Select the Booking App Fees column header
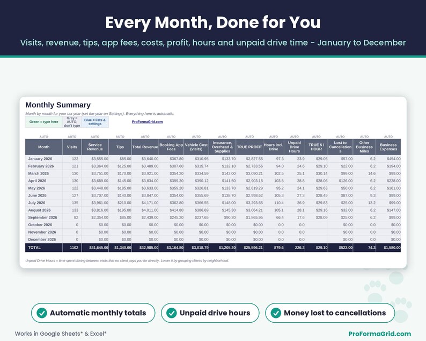The image size is (426, 341). pos(171,147)
